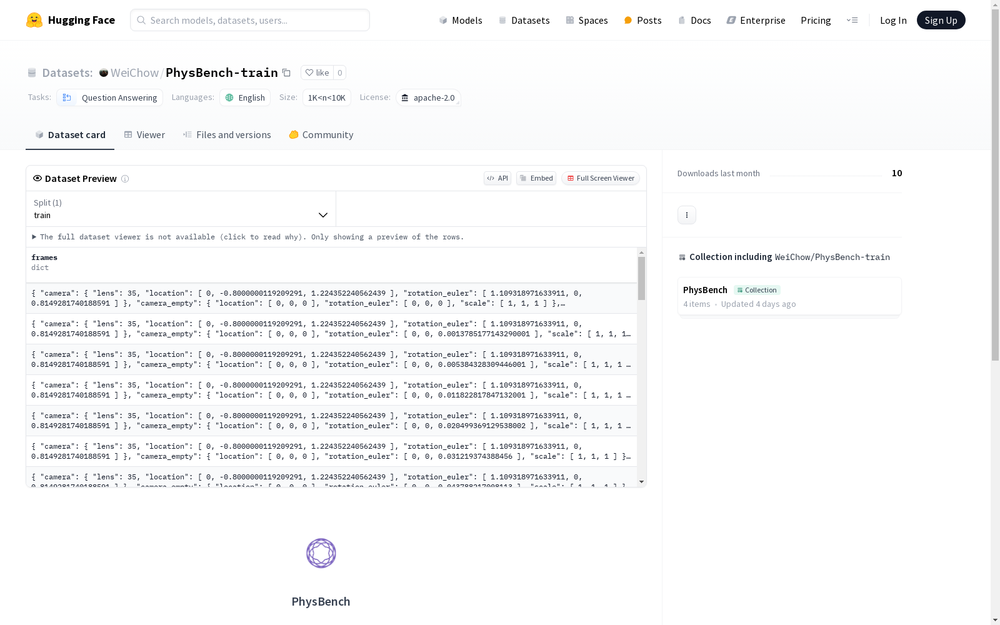This screenshot has width=1000, height=625.
Task: Click the like count number
Action: pyautogui.click(x=340, y=72)
